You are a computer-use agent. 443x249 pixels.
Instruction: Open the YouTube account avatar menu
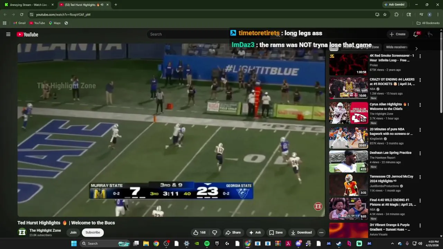(430, 34)
